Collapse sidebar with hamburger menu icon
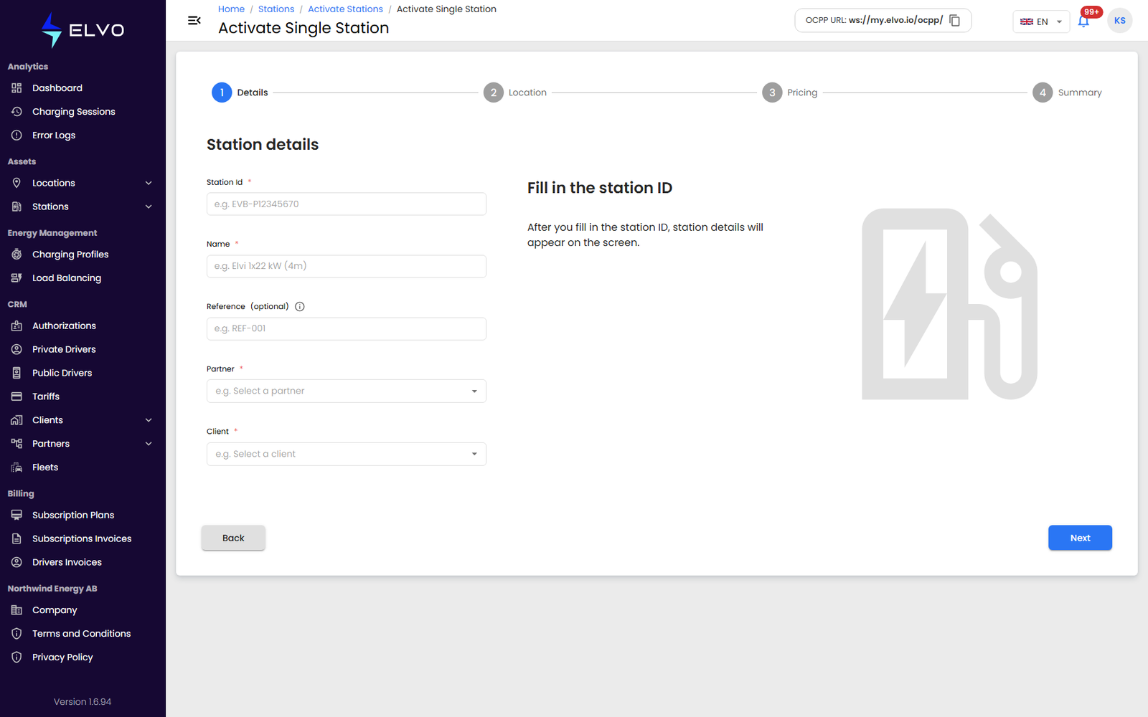Screen dimensions: 1148x717 pyautogui.click(x=194, y=20)
